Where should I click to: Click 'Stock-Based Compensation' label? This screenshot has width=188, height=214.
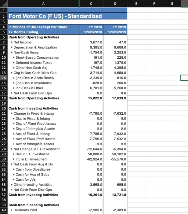pos(36,57)
